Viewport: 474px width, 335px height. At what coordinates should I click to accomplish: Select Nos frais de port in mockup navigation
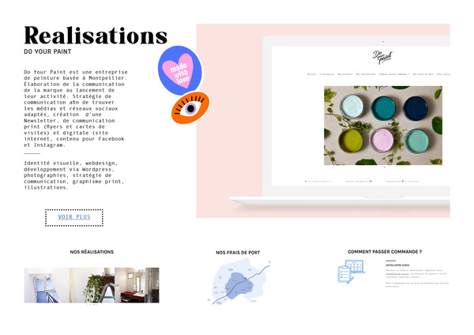tap(423, 74)
